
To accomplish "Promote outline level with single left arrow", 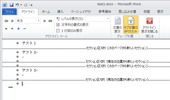I will pyautogui.click(x=12, y=21).
